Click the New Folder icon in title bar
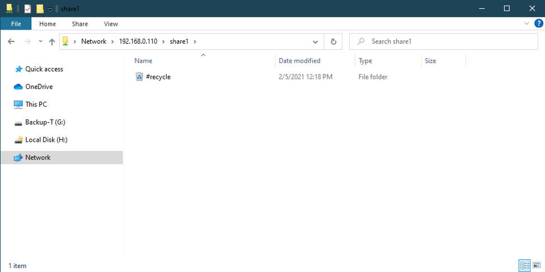 tap(40, 9)
